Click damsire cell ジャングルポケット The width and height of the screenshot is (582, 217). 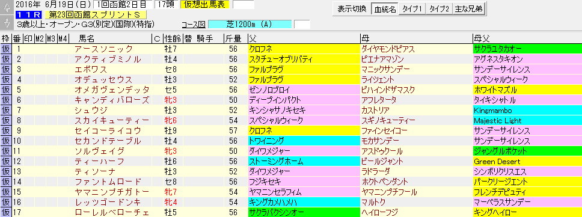[527, 151]
